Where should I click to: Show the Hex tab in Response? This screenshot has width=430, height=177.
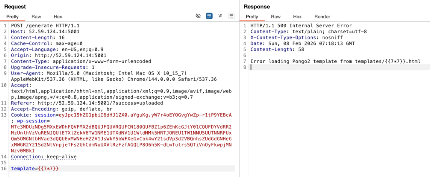pos(297,17)
